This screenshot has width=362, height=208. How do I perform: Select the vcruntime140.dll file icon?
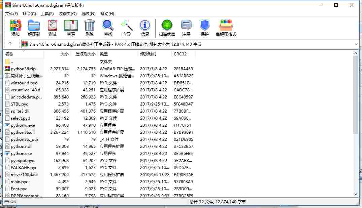click(7, 90)
